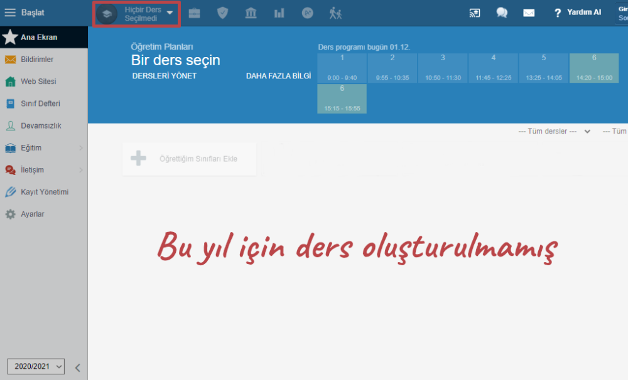Click the graduation cap course icon
Screen dimensions: 628x380
click(107, 14)
